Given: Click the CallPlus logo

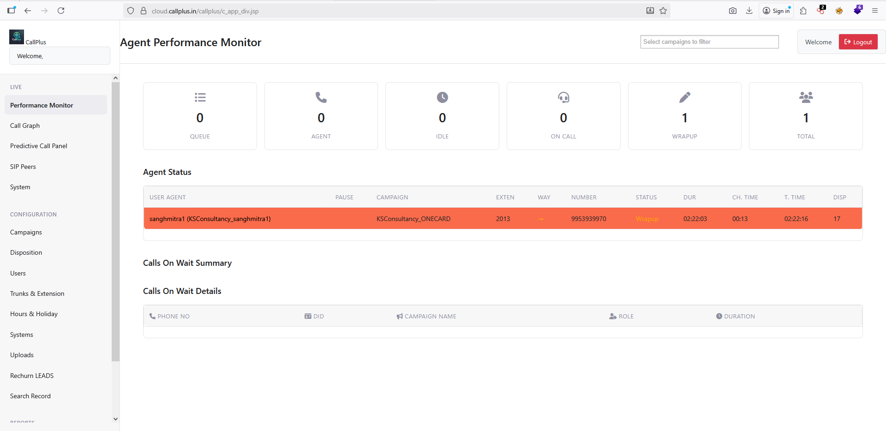Looking at the screenshot, I should click(16, 37).
